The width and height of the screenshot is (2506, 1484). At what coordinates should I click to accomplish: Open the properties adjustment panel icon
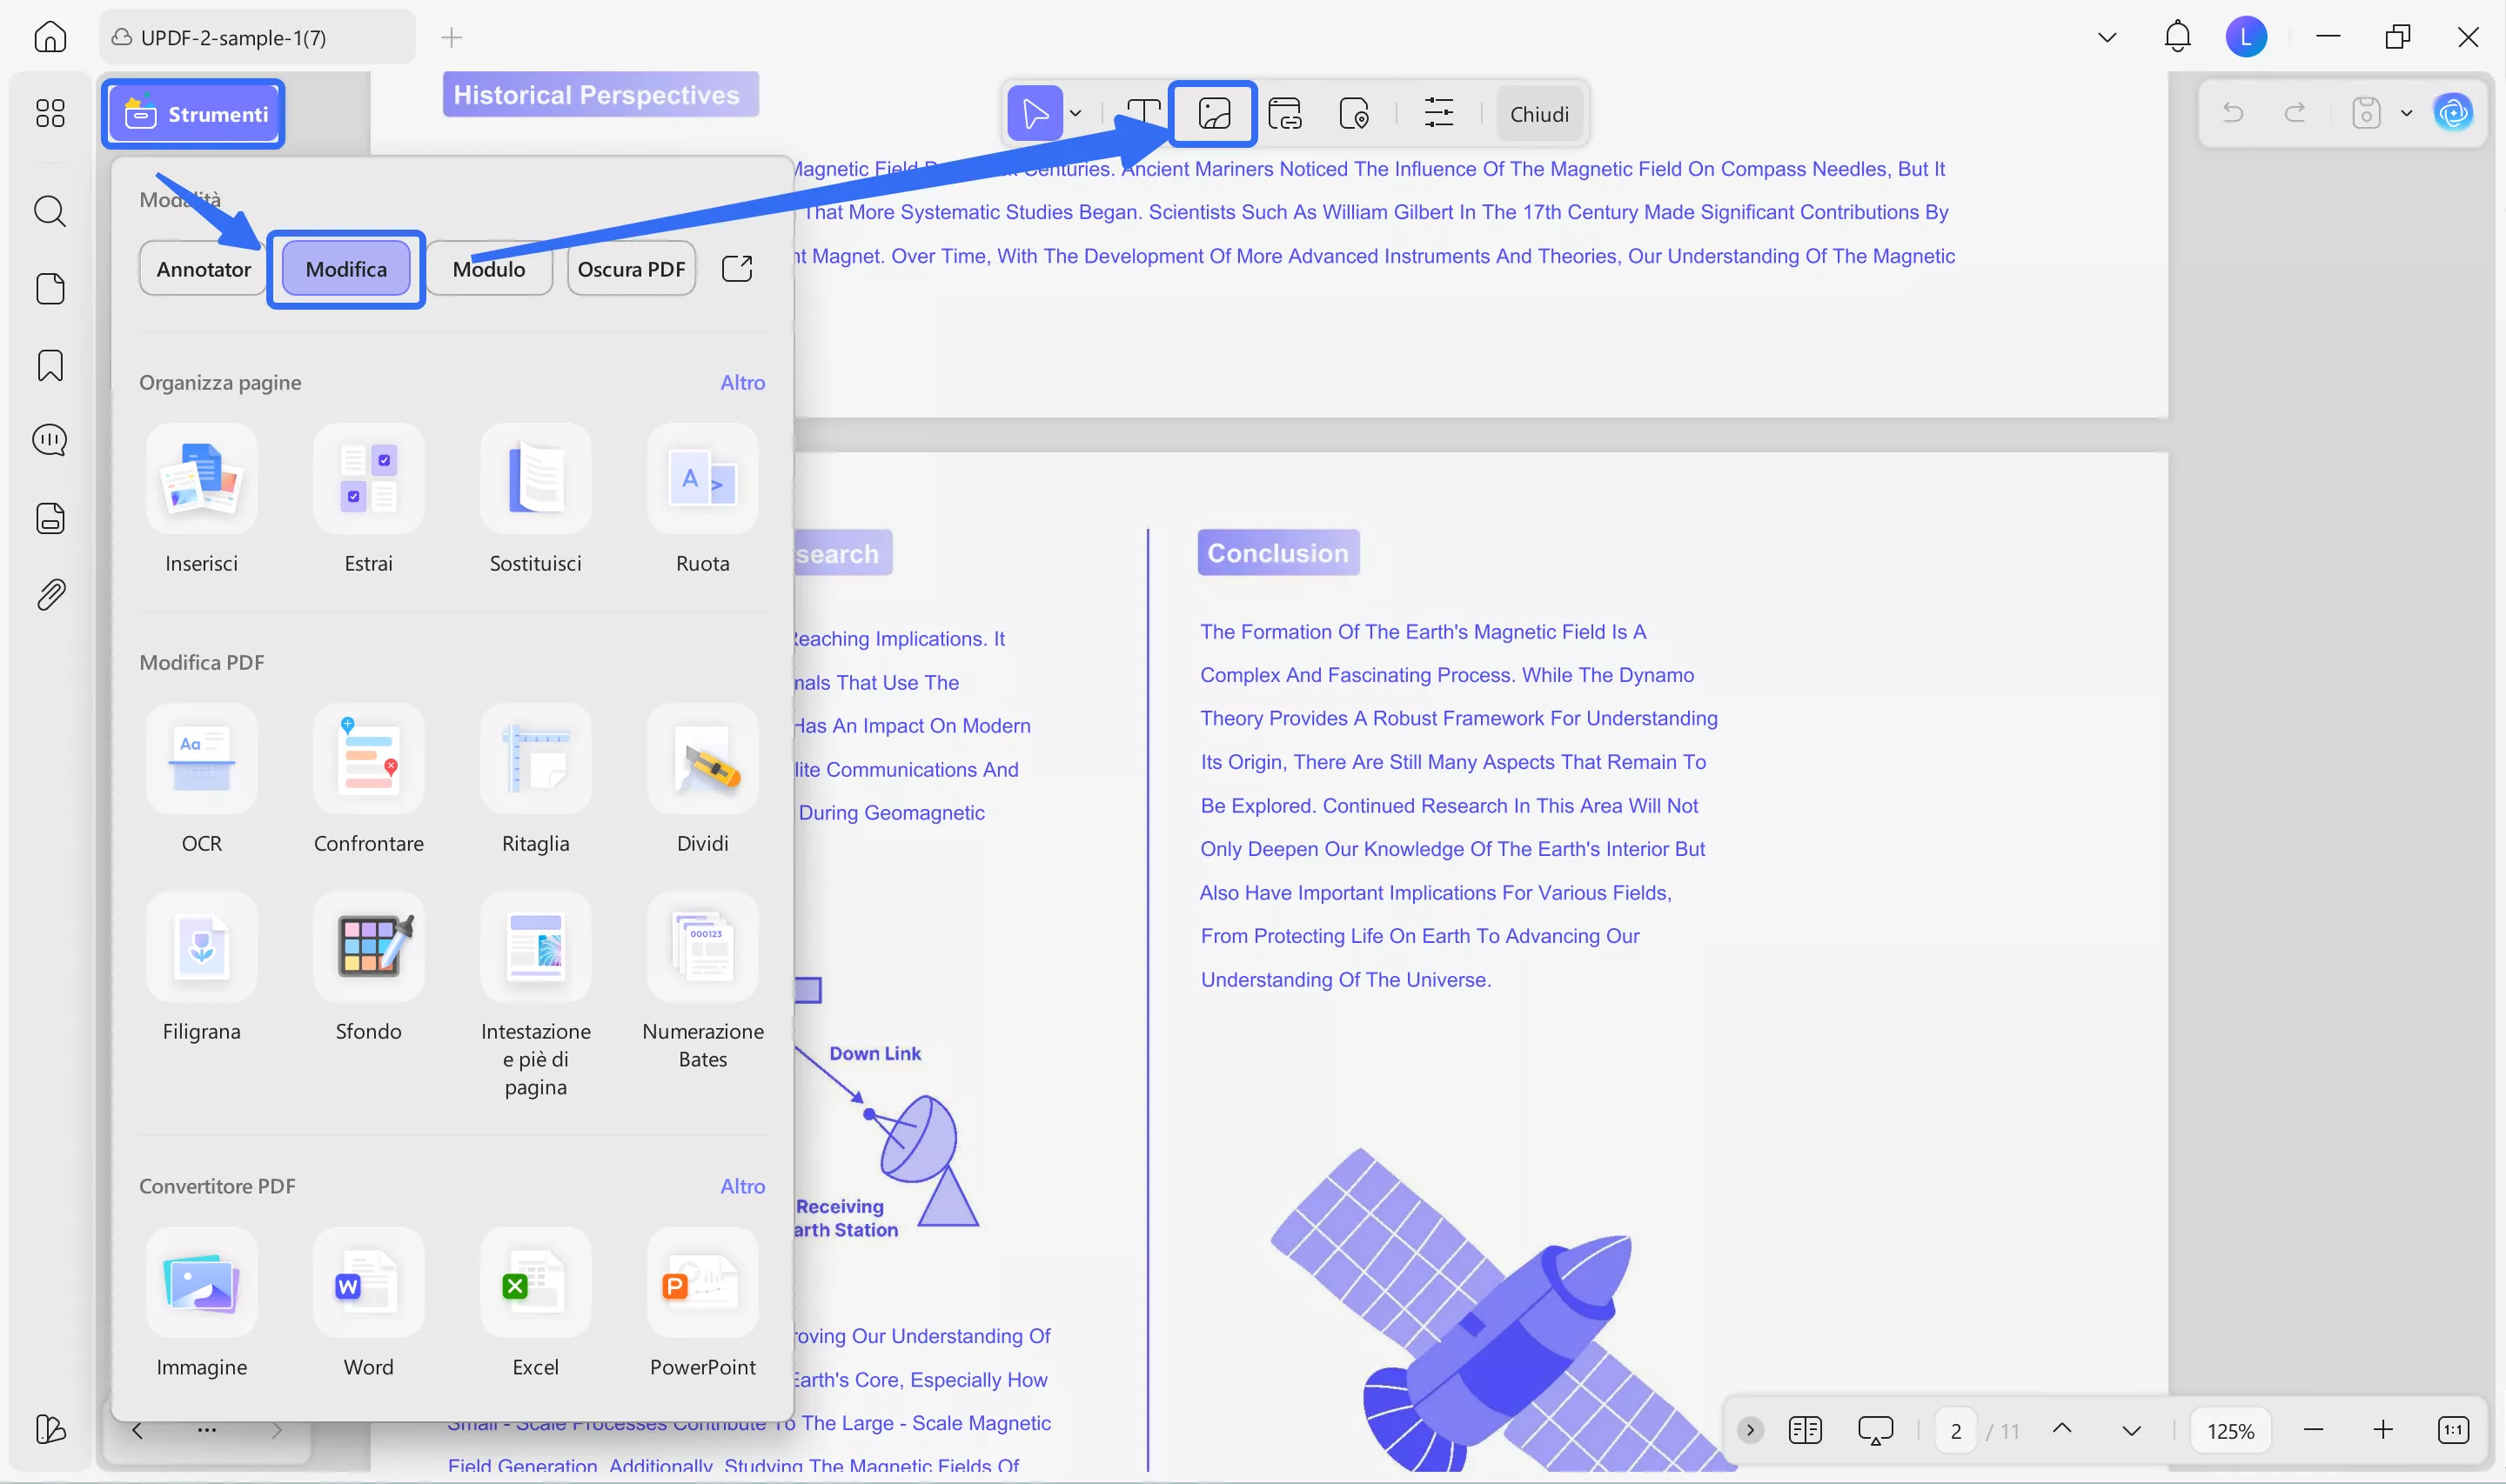pyautogui.click(x=1438, y=113)
